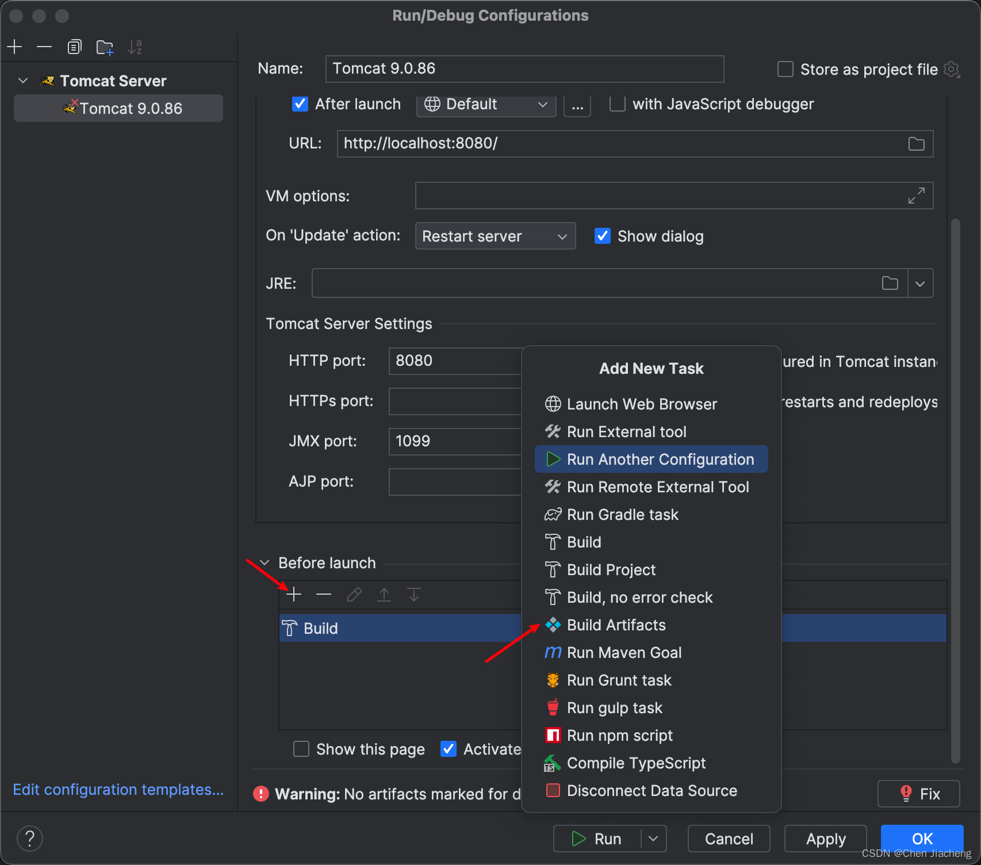This screenshot has width=981, height=865.
Task: Choose Compile TypeScript task
Action: pyautogui.click(x=652, y=763)
